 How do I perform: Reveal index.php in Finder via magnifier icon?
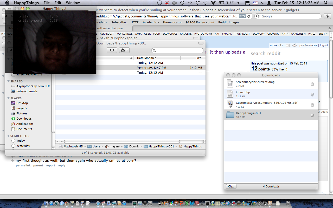[x=312, y=95]
